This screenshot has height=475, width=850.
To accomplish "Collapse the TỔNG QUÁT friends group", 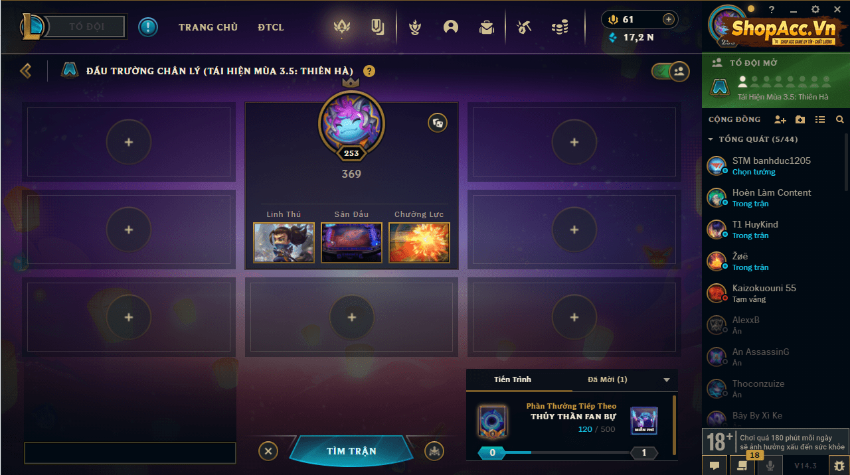I will coord(711,139).
